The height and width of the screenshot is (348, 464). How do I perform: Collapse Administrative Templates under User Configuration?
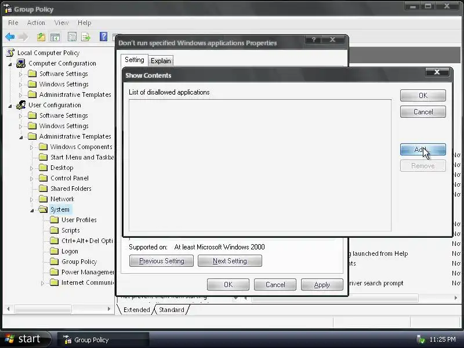[x=21, y=137]
